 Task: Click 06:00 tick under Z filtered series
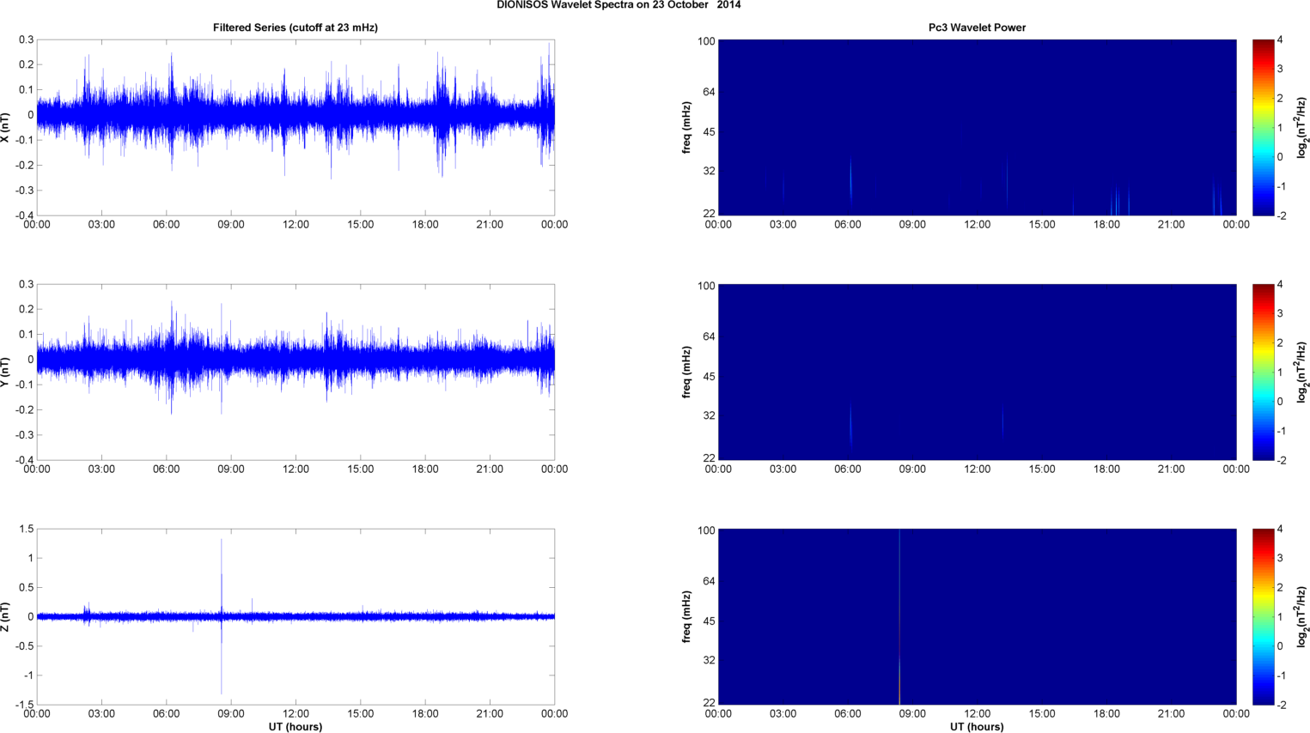pos(166,714)
